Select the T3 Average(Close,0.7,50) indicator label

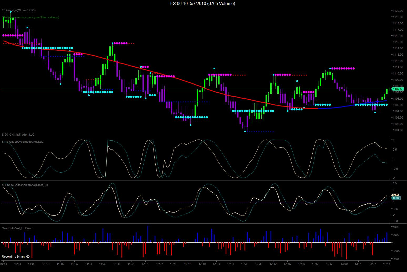[19, 10]
